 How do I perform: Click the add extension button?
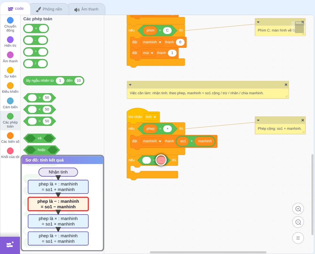[10, 245]
